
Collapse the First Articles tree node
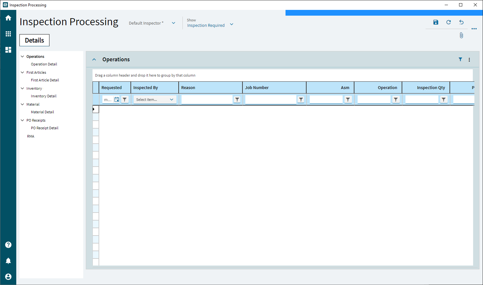[x=22, y=72]
